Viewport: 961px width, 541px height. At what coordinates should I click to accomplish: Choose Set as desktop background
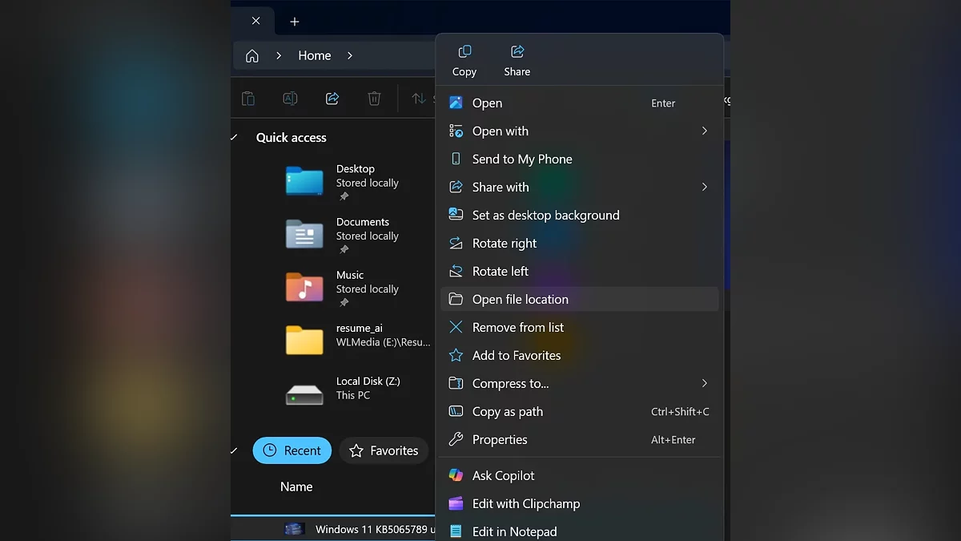545,216
